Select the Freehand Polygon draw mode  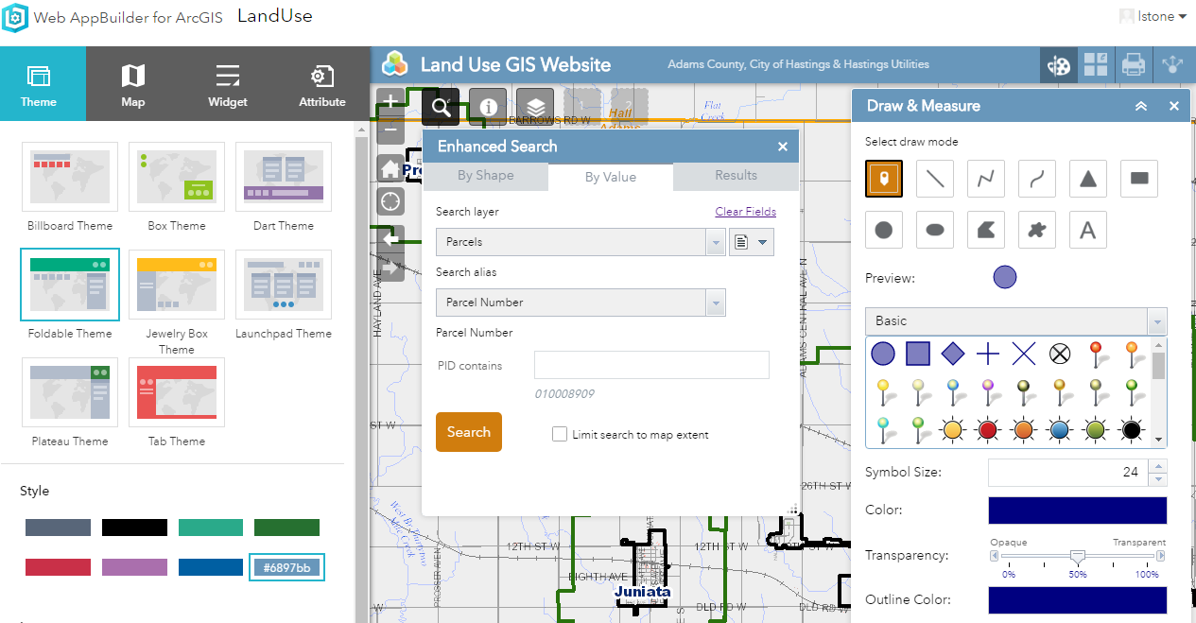click(x=1037, y=230)
